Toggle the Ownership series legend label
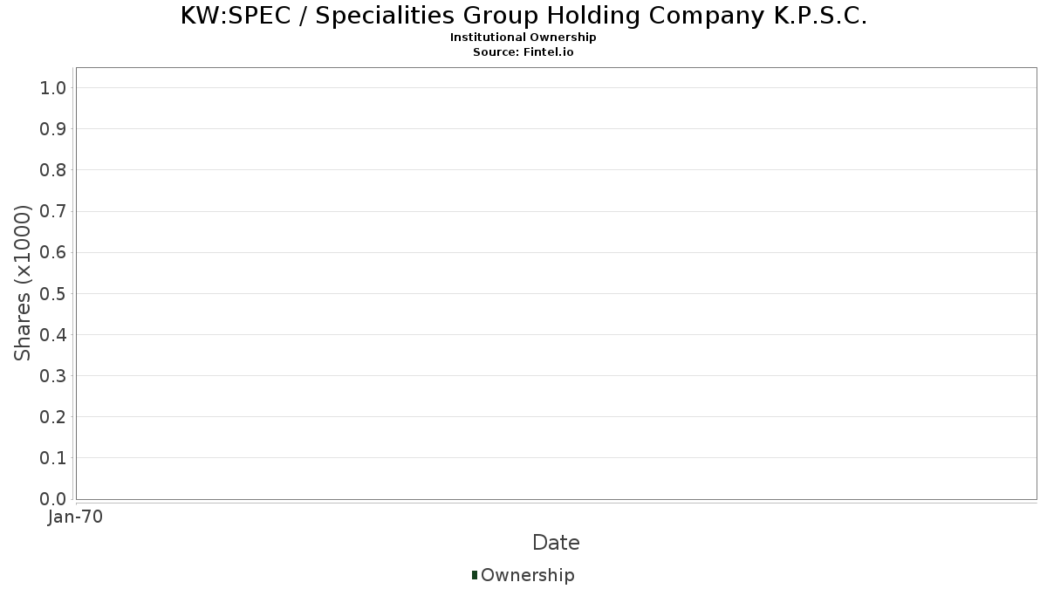Viewport: 1047px width, 589px height. tap(527, 575)
